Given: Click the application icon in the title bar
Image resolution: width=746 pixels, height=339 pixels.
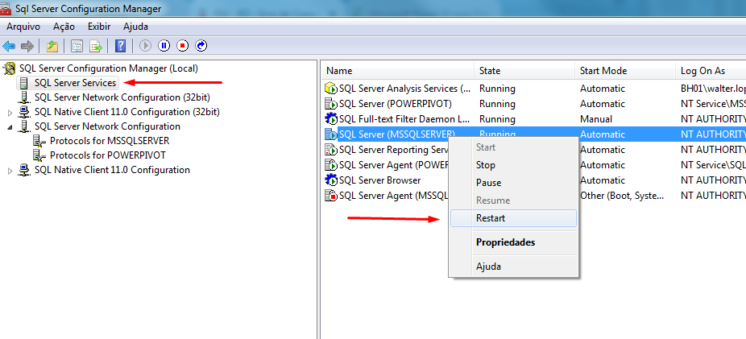Looking at the screenshot, I should 6,8.
